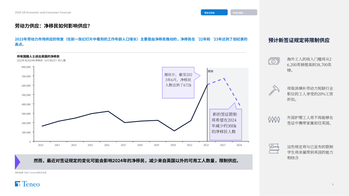Click the 400,000 y-axis label
The height and width of the screenshot is (196, 349).
click(x=26, y=104)
